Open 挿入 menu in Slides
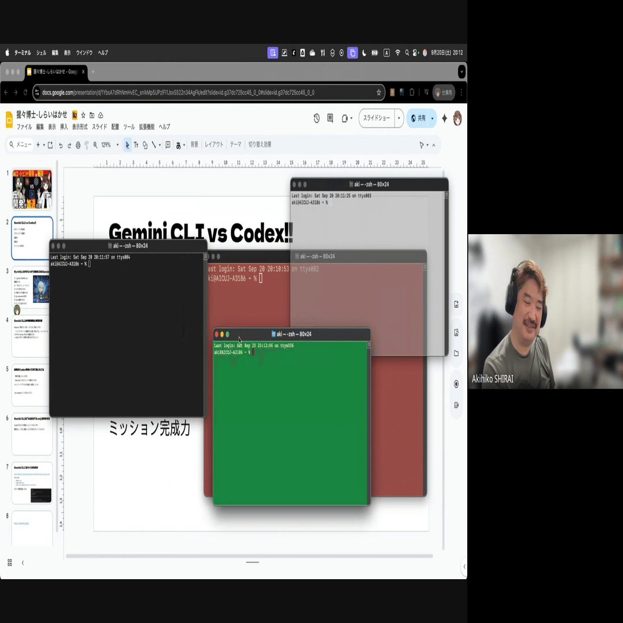This screenshot has width=623, height=623. (x=64, y=127)
